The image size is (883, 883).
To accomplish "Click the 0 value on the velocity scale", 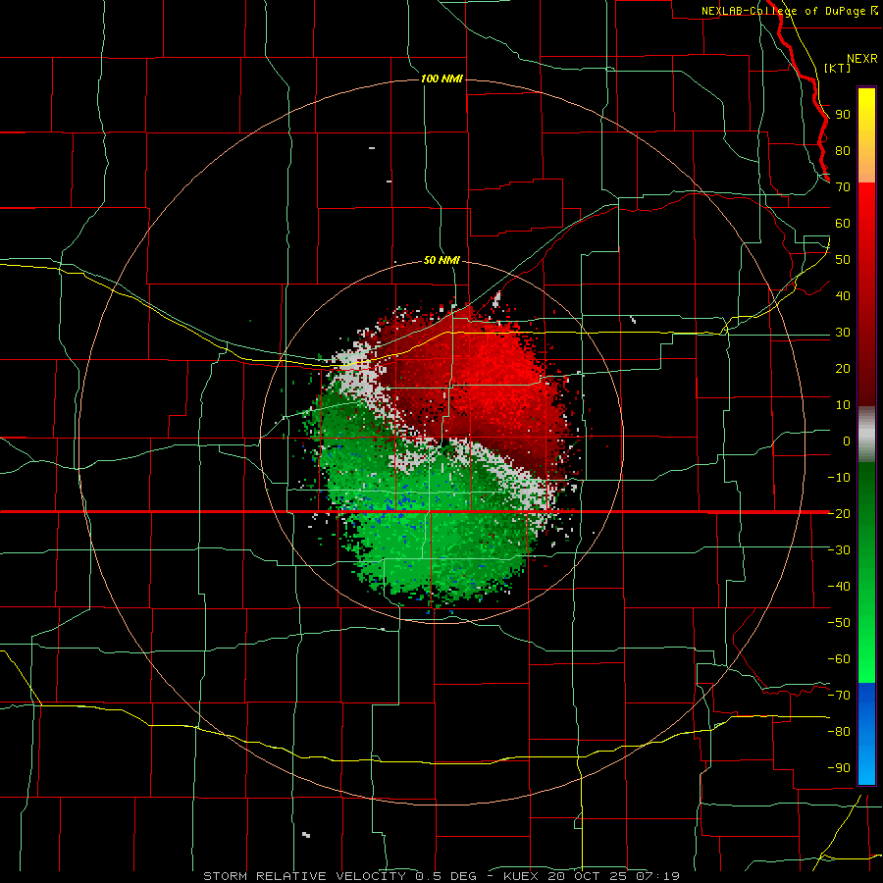I will pos(847,441).
